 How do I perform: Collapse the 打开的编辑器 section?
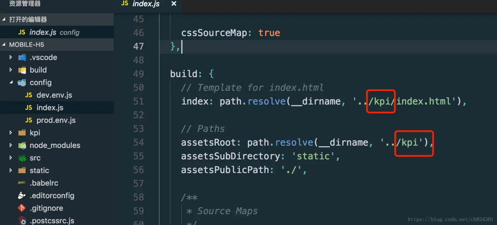pos(4,20)
